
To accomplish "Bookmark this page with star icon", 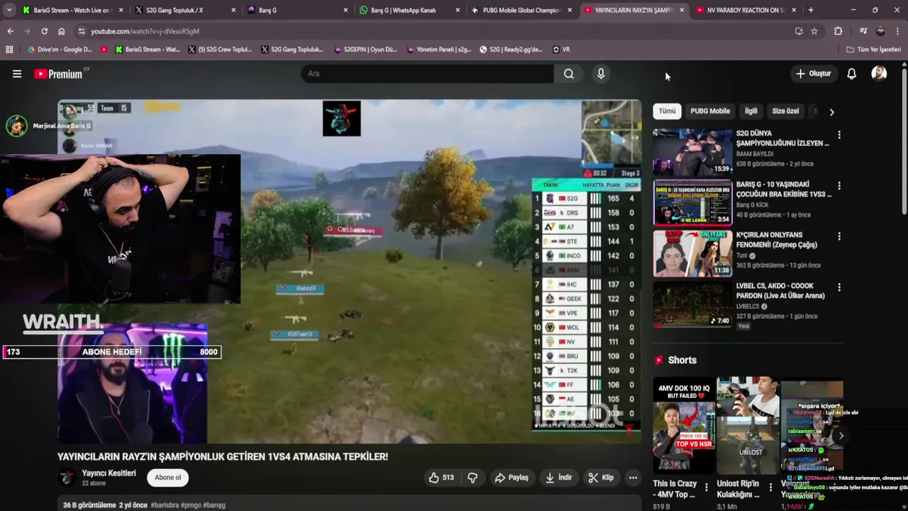I will [814, 31].
